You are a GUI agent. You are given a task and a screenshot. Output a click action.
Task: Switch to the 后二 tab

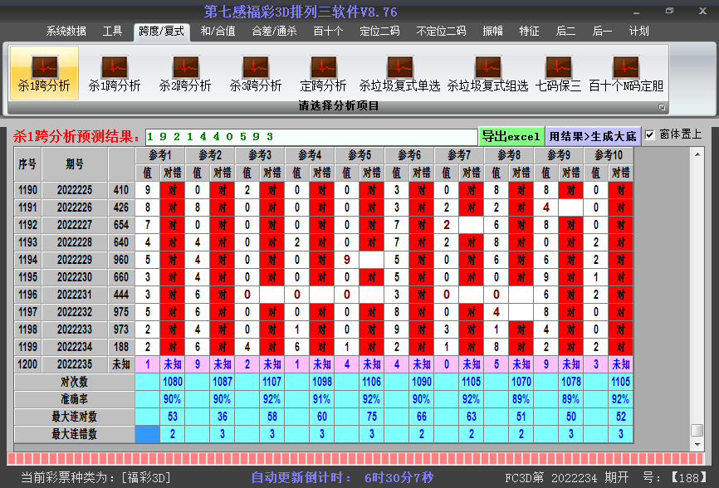(566, 32)
